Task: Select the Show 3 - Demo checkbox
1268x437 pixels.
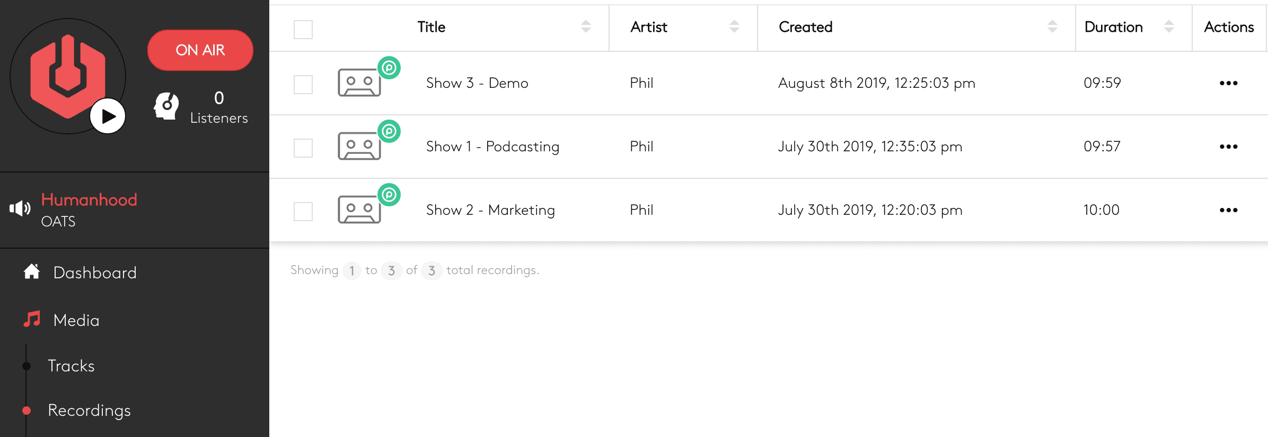Action: pyautogui.click(x=303, y=84)
